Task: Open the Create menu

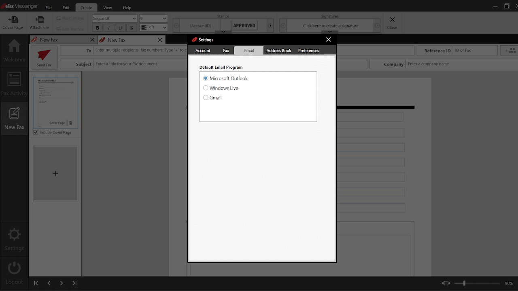Action: pos(86,7)
